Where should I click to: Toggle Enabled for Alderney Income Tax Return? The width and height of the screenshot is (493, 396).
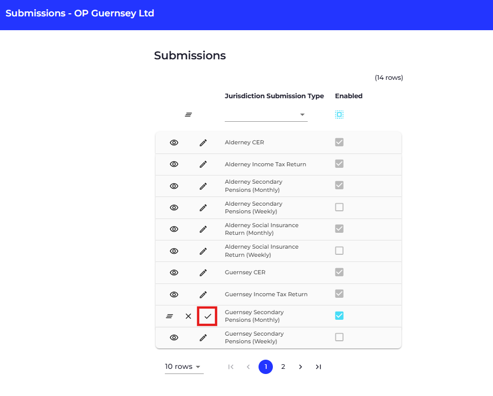click(339, 164)
